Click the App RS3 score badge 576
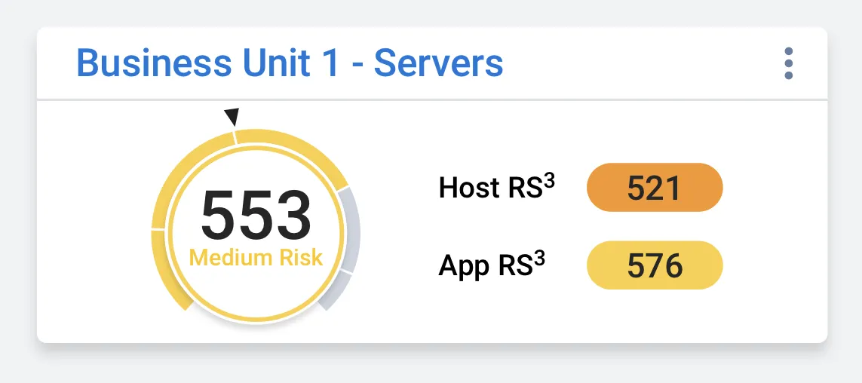This screenshot has width=862, height=383. point(655,265)
